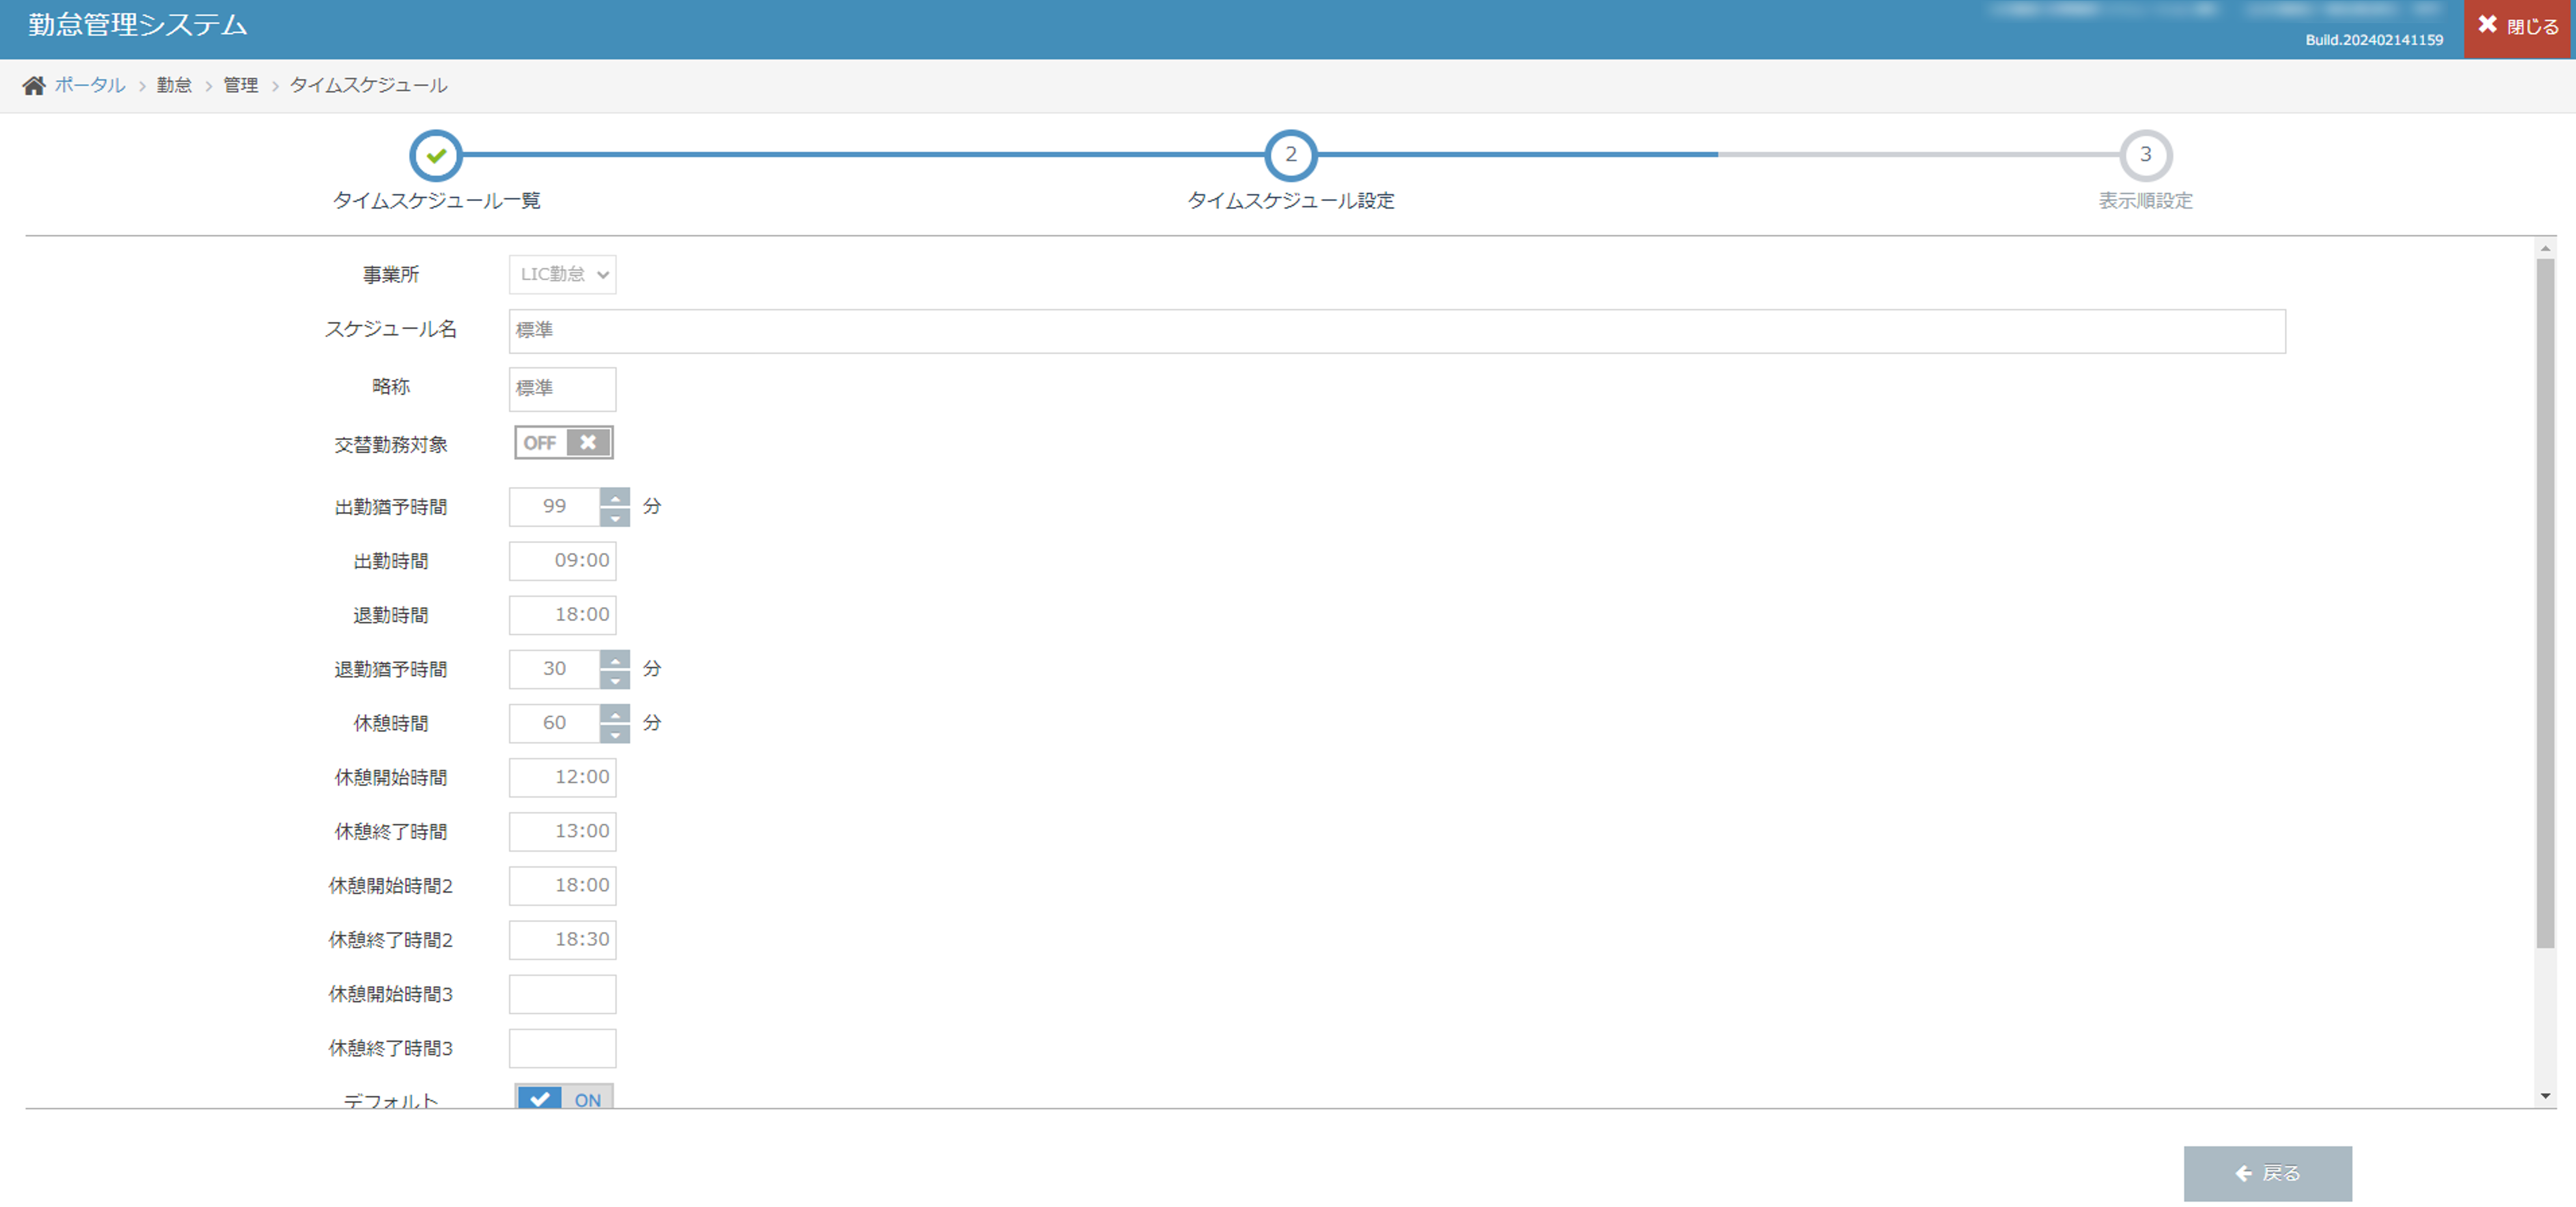The height and width of the screenshot is (1207, 2576).
Task: Toggle the 交替勤務対象 OFF switch
Action: pyautogui.click(x=563, y=443)
